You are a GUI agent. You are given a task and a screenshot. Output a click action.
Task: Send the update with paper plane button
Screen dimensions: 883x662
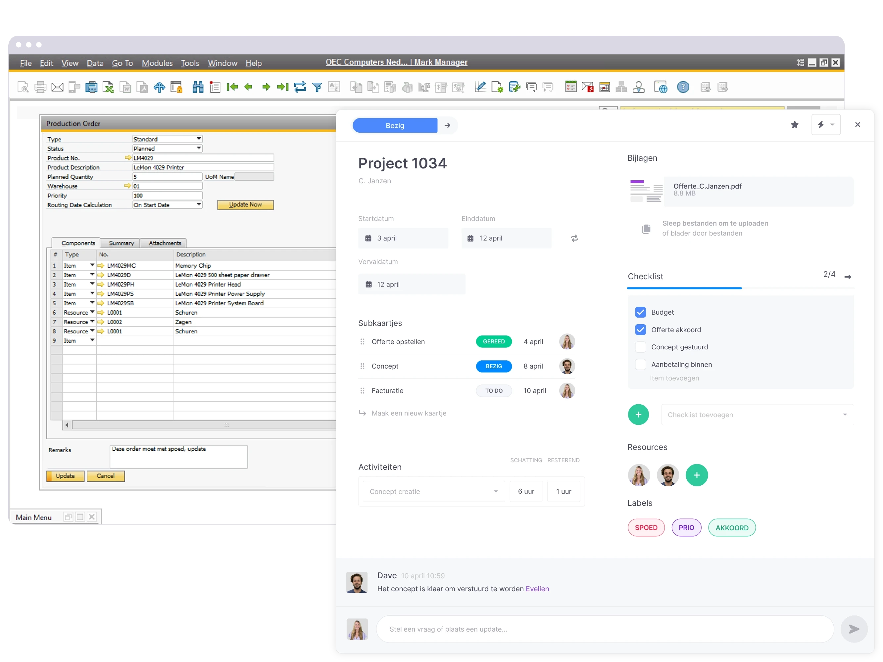pos(854,629)
